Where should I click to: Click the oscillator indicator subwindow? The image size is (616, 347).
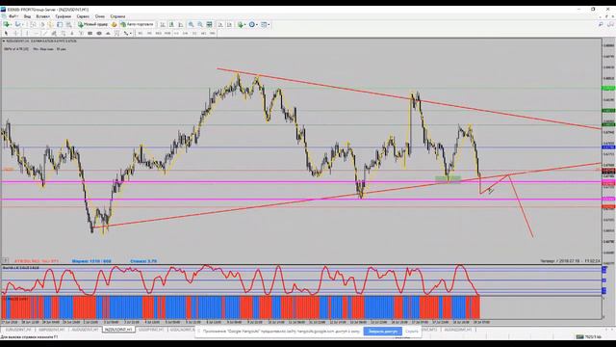pos(301,280)
